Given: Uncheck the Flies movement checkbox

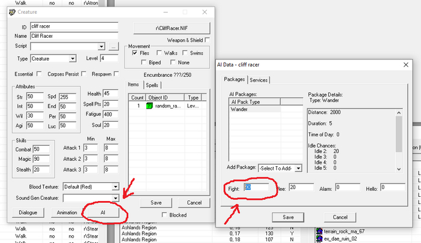Looking at the screenshot, I should pyautogui.click(x=135, y=53).
